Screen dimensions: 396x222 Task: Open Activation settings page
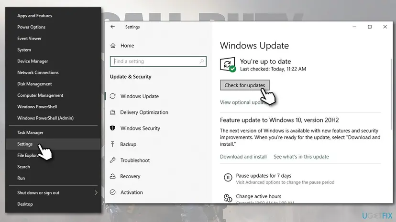coord(132,192)
